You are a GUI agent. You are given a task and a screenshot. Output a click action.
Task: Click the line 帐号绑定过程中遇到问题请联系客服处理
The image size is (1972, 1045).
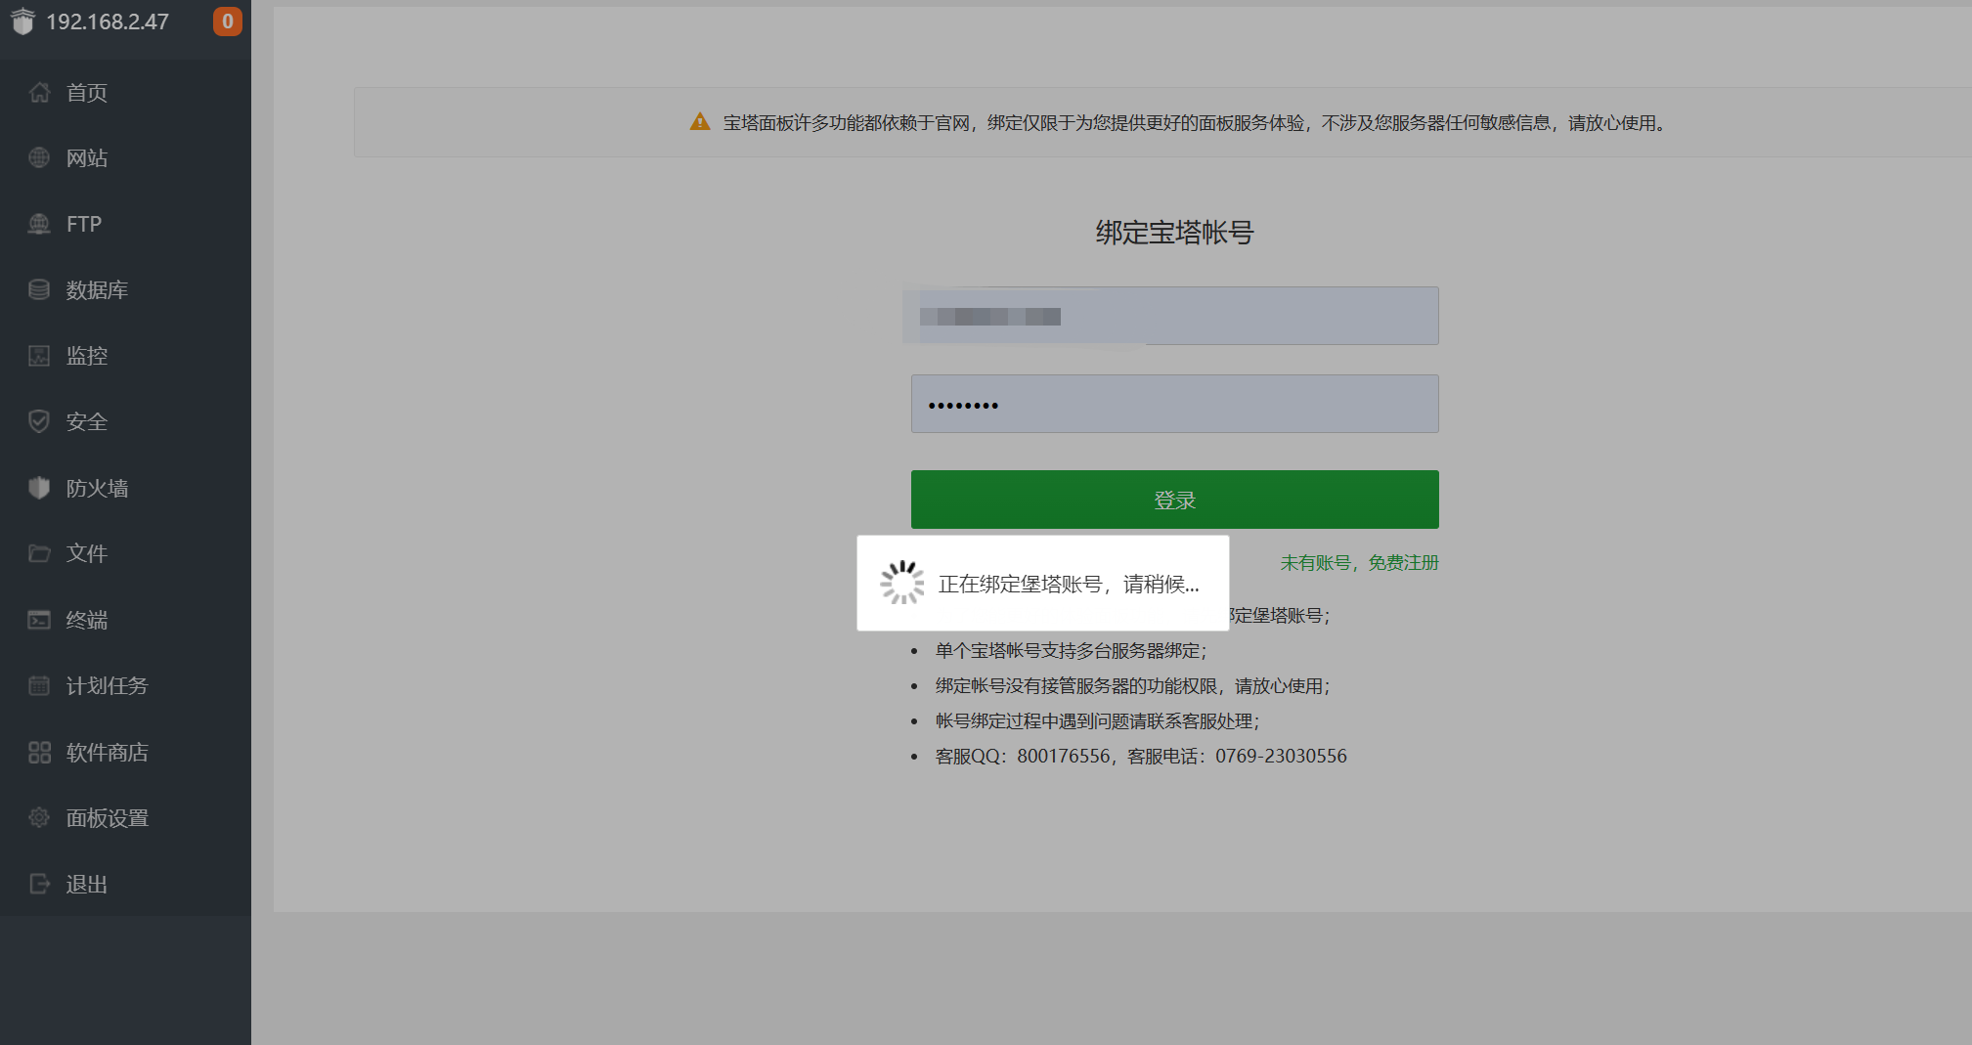[x=1097, y=721]
